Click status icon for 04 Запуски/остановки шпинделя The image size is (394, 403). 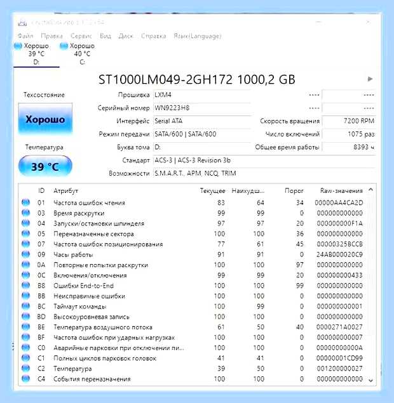point(25,223)
